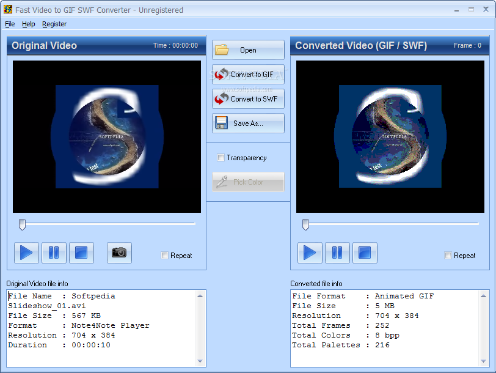Enable the Transparency checkbox
The height and width of the screenshot is (373, 496).
221,158
